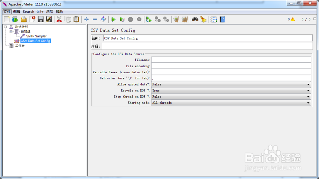Click the Expand All plus icon
The width and height of the screenshot is (319, 179).
[86, 19]
